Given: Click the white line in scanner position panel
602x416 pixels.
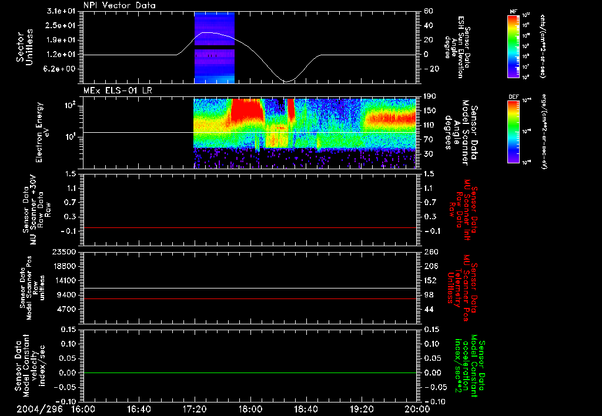Looking at the screenshot, I should pyautogui.click(x=250, y=288).
